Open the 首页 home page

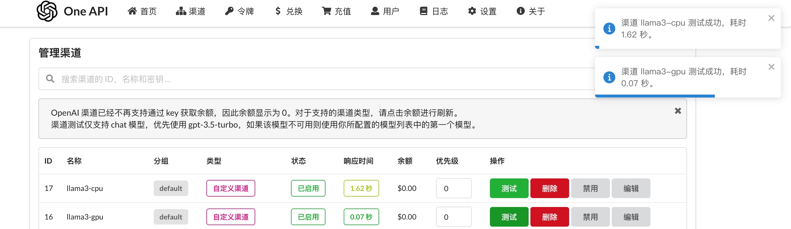(142, 11)
